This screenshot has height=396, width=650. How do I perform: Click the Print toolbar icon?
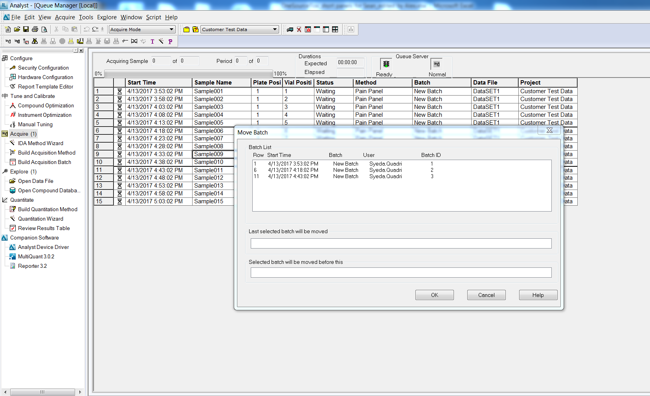(35, 29)
